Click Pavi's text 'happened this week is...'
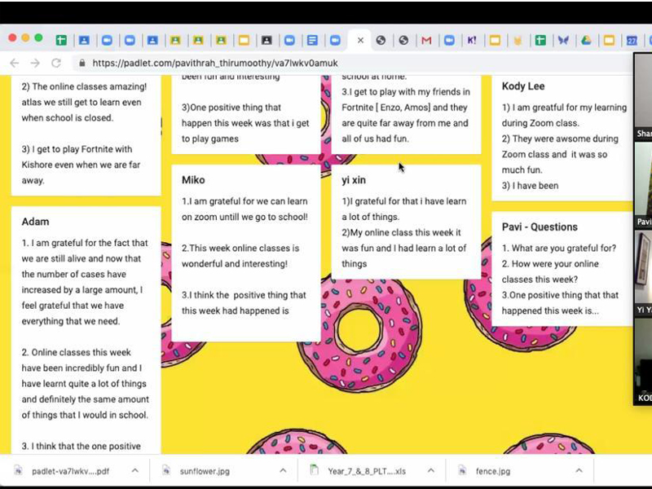This screenshot has height=489, width=652. (550, 311)
